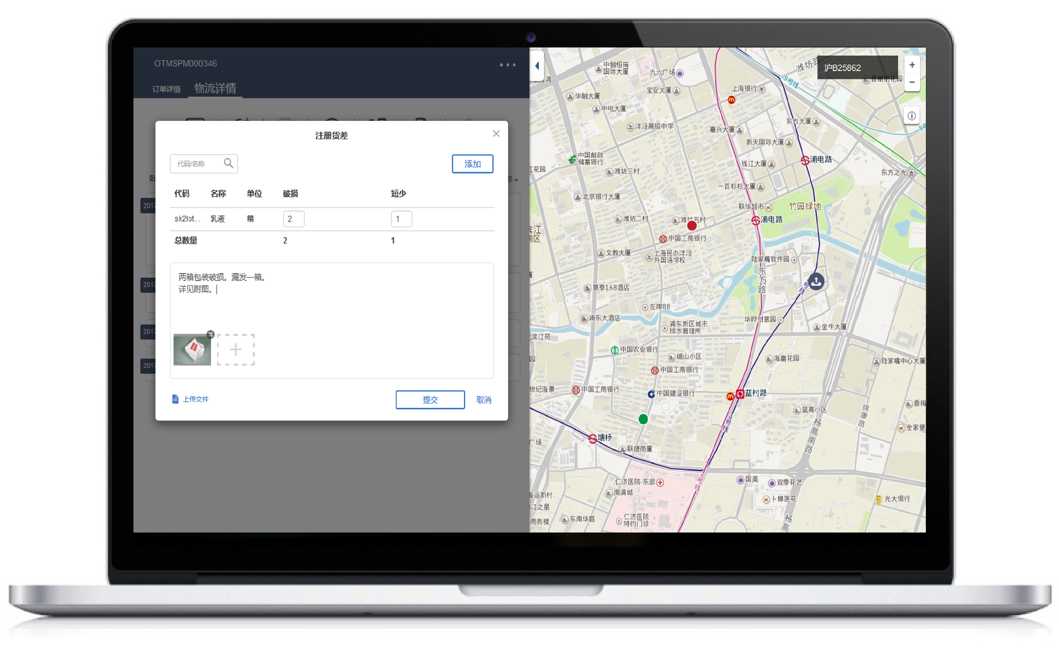The image size is (1059, 648).
Task: Click the search magnifier icon in dialog
Action: coord(228,163)
